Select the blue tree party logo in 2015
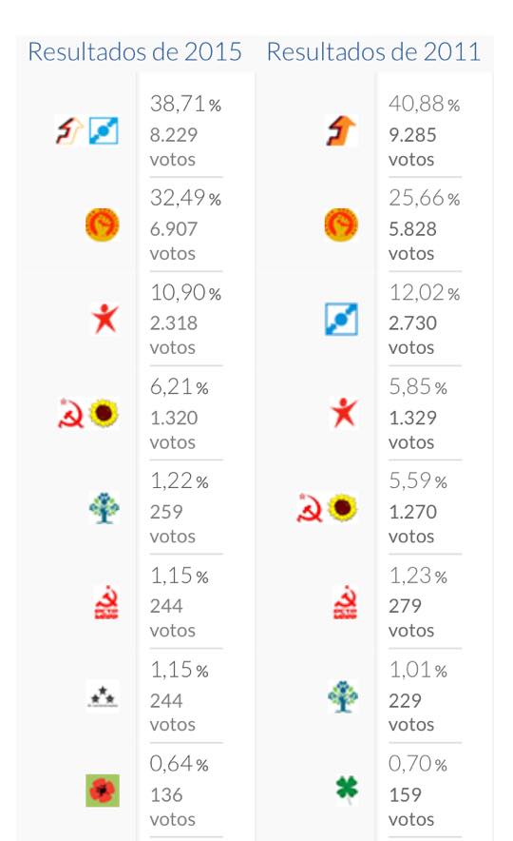Image resolution: width=513 pixels, height=841 pixels. coord(104,508)
